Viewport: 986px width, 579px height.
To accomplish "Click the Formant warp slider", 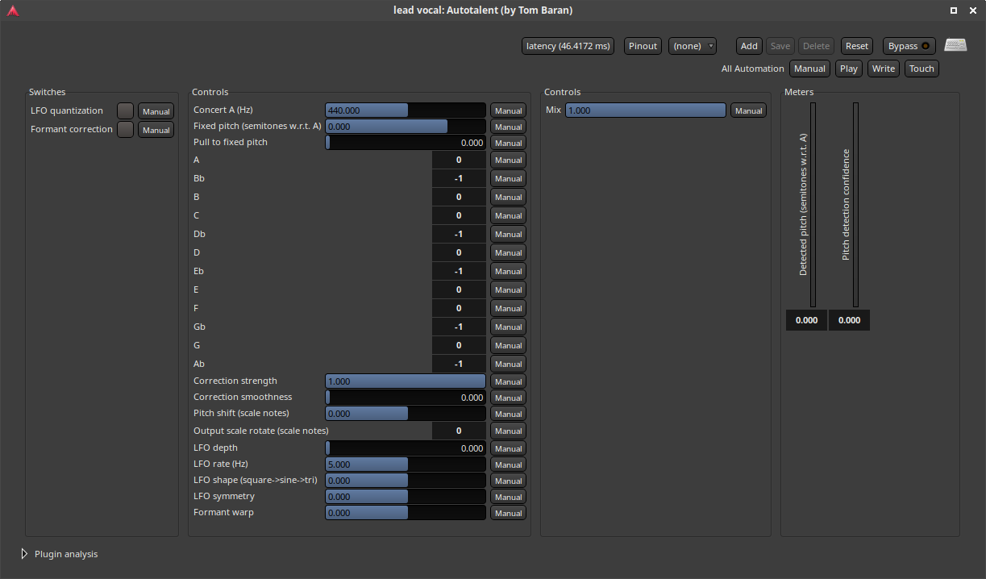I will 406,513.
